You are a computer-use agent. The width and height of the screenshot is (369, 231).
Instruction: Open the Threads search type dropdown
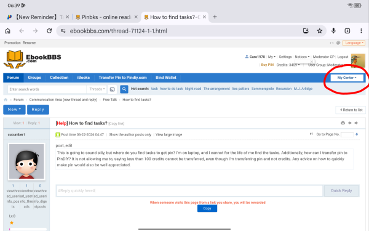[x=97, y=89]
